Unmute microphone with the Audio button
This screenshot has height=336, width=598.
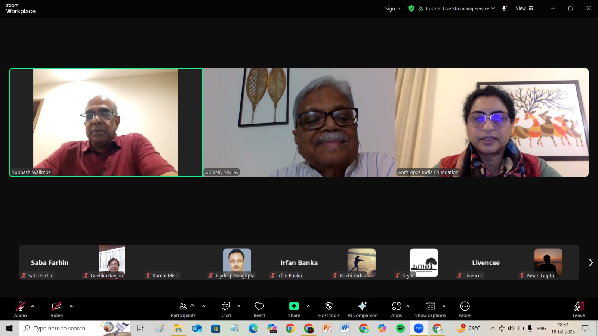point(20,309)
